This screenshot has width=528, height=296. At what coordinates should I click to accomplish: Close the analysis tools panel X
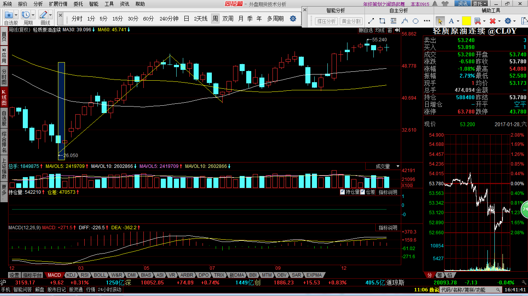(x=305, y=10)
